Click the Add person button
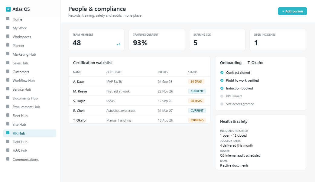The width and height of the screenshot is (315, 182). (x=292, y=11)
